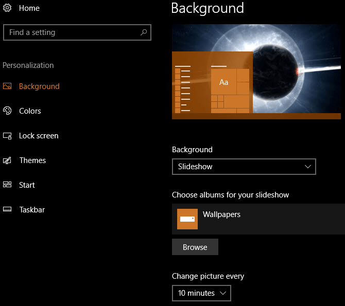Click the search magnifier icon
Image resolution: width=345 pixels, height=306 pixels.
pos(144,32)
